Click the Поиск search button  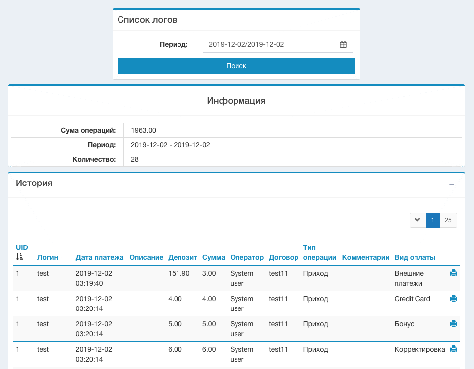click(x=237, y=66)
